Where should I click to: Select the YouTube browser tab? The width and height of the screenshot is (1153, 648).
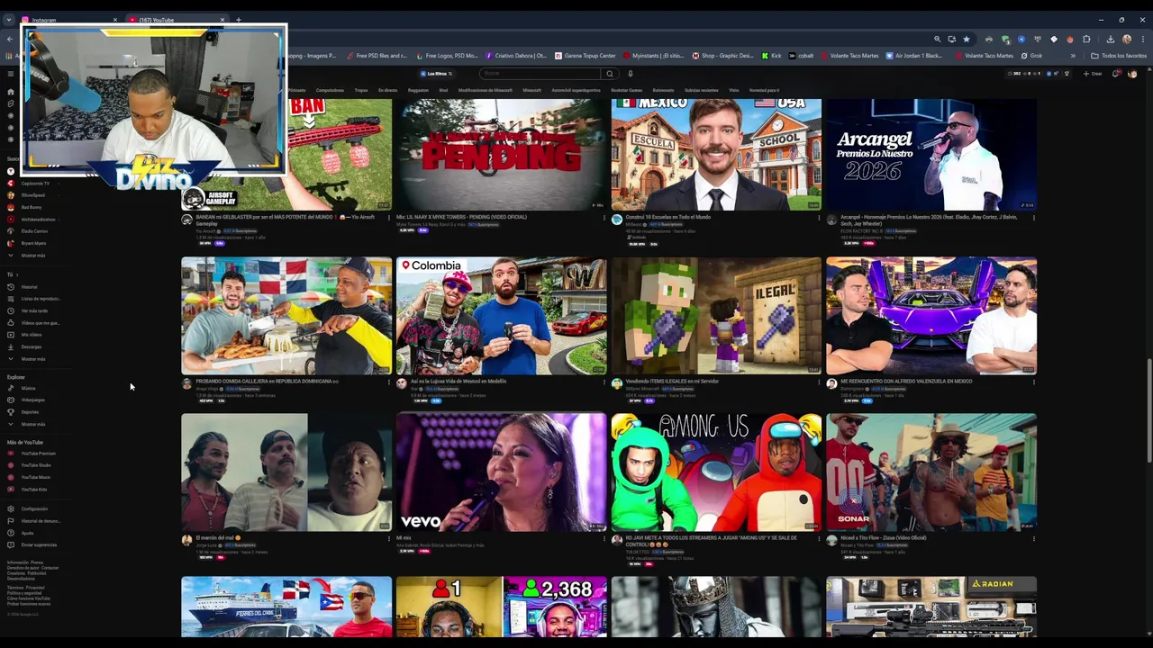tap(176, 20)
